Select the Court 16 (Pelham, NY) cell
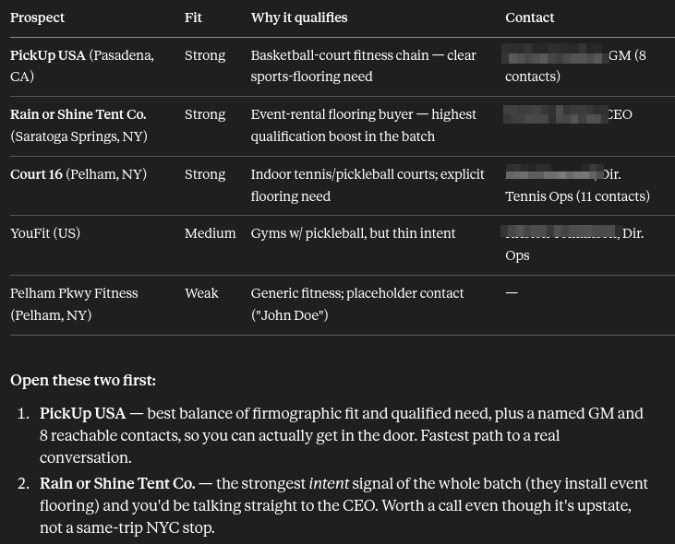Screen dimensions: 675x544 (x=78, y=174)
